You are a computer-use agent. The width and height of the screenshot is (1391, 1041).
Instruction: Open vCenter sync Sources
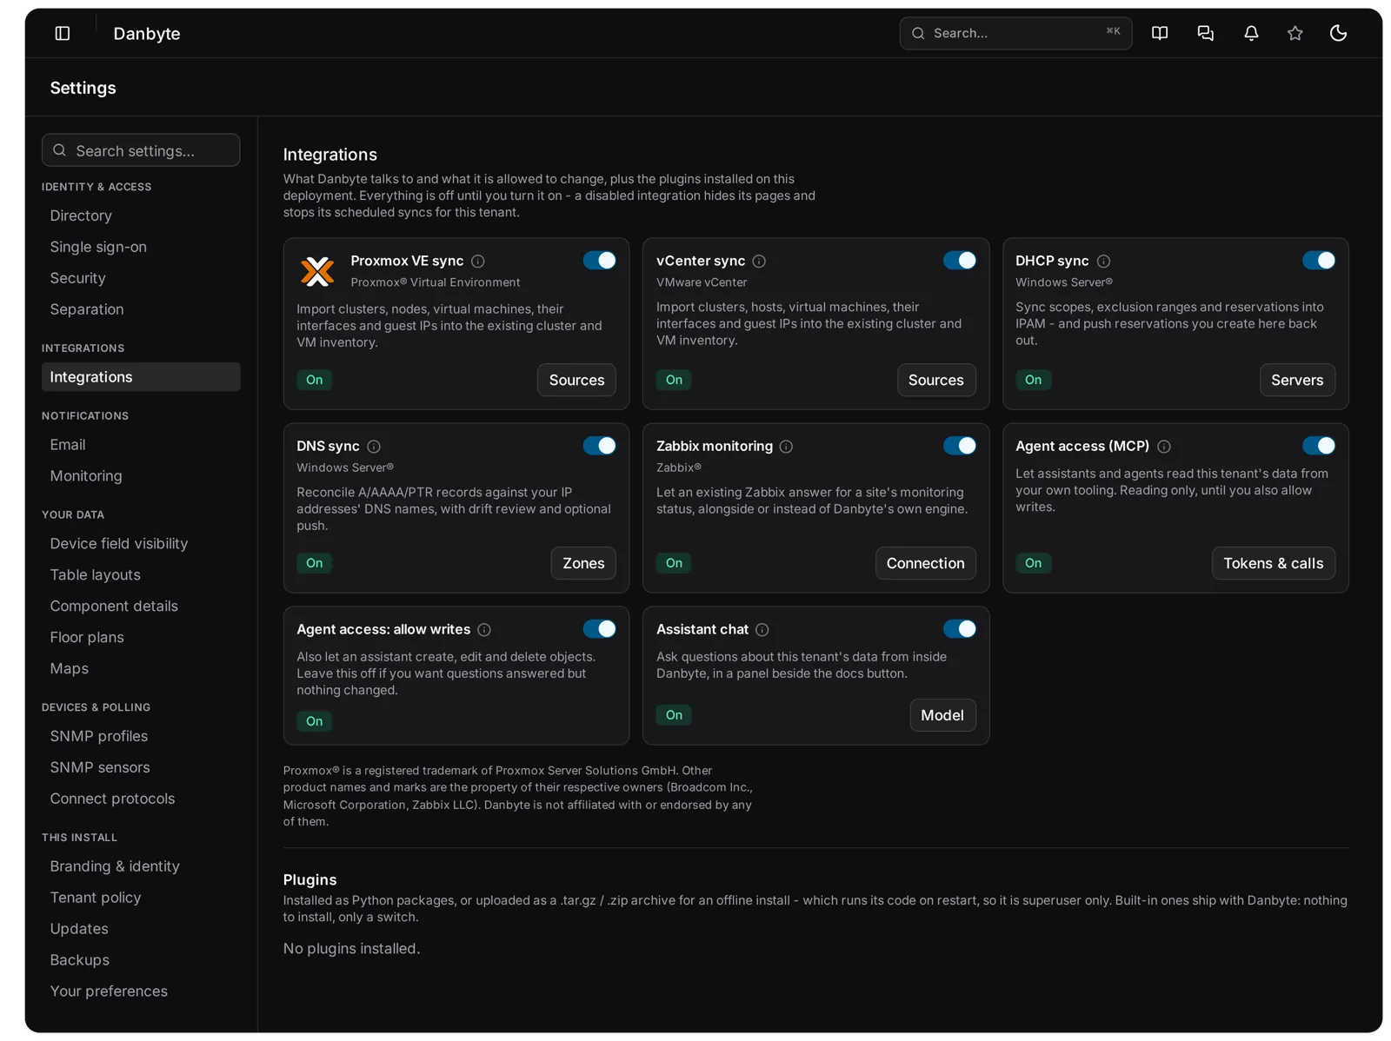point(935,380)
